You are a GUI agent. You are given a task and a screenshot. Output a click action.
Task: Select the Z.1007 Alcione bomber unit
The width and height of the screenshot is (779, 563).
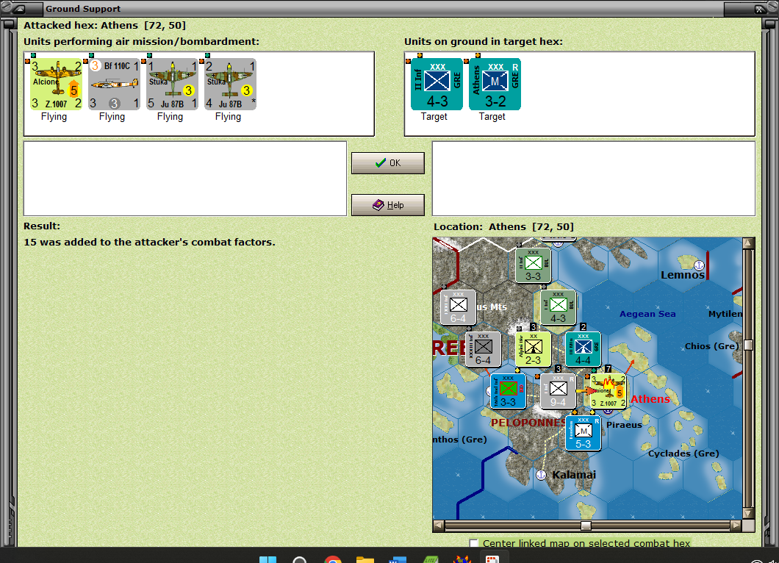pyautogui.click(x=56, y=84)
